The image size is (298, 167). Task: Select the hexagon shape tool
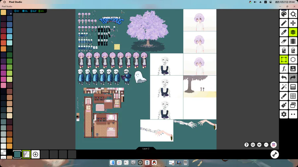point(293,60)
